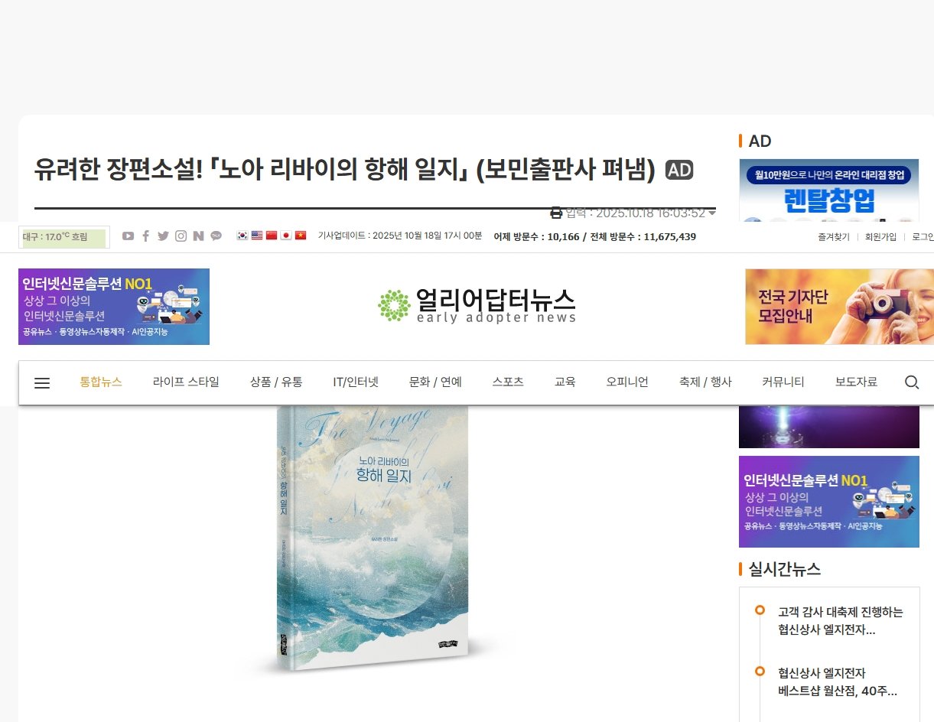Viewport: 934px width, 722px height.
Task: Click the 회원가입 link
Action: click(x=880, y=237)
